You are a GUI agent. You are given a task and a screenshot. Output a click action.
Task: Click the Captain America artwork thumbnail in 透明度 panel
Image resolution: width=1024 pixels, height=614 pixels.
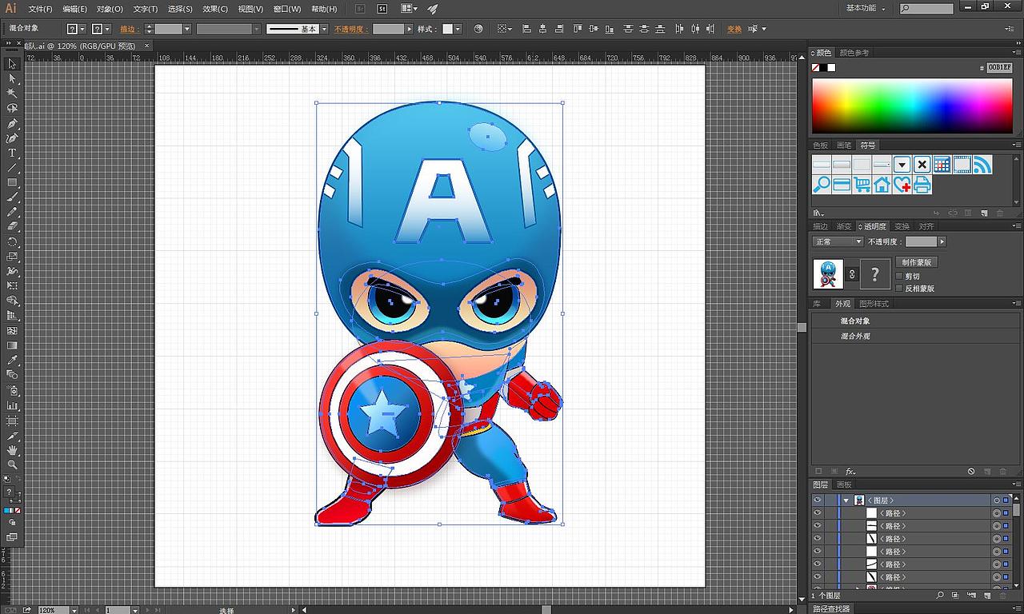[828, 274]
